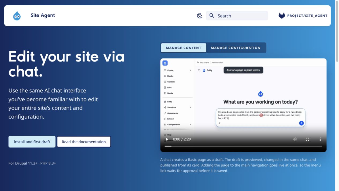Open the video's three-dot options menu
The width and height of the screenshot is (339, 191).
(320, 139)
